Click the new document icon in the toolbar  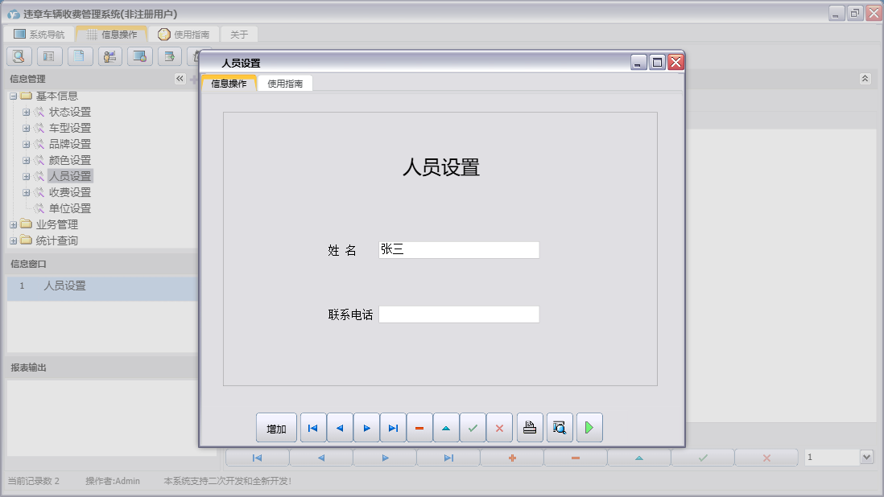click(79, 56)
